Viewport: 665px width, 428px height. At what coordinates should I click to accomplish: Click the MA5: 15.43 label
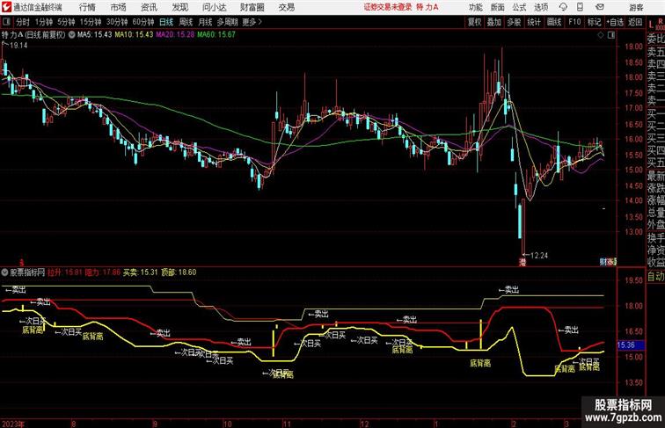coord(95,35)
